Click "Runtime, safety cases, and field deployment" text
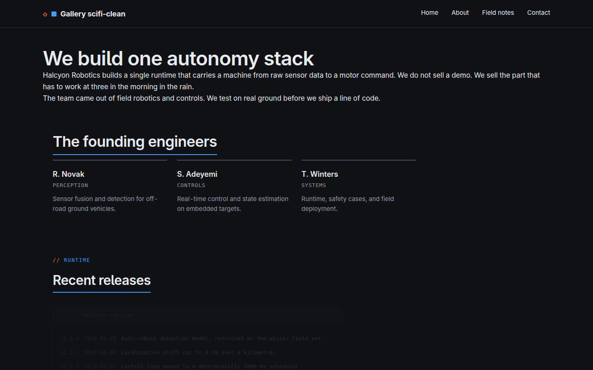The width and height of the screenshot is (593, 370). (x=348, y=204)
